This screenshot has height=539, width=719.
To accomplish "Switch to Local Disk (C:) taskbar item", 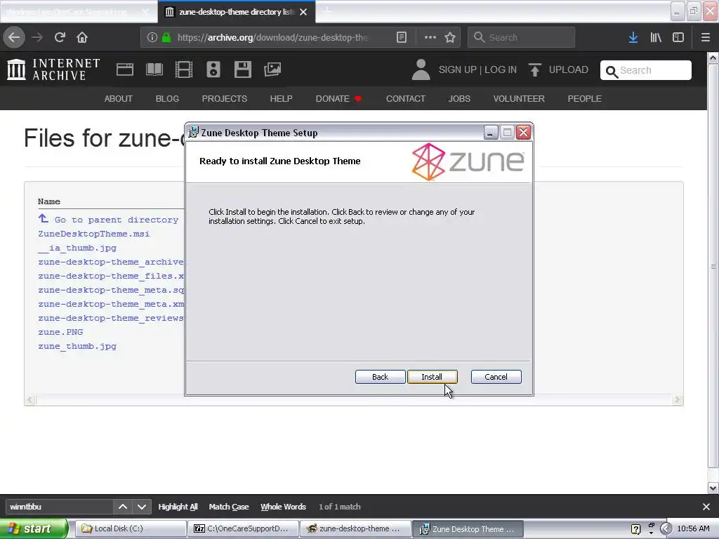I will [130, 528].
